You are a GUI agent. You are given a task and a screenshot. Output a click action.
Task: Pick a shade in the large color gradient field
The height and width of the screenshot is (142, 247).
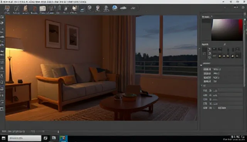225,30
